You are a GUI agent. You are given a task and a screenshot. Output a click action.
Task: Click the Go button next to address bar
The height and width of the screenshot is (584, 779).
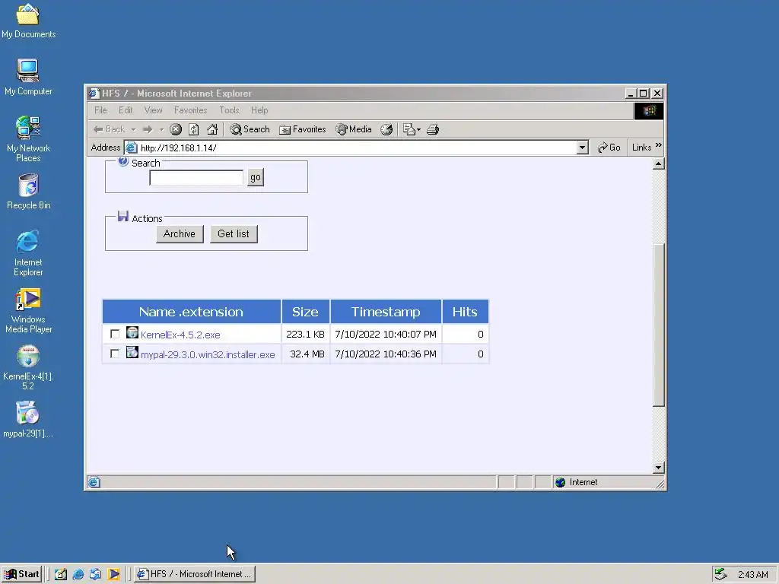pyautogui.click(x=609, y=148)
